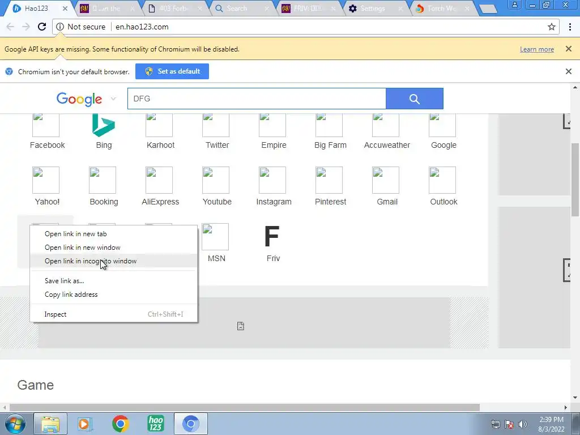Screen dimensions: 580x435
Task: Open the Empire shortcut icon
Action: pos(272,125)
